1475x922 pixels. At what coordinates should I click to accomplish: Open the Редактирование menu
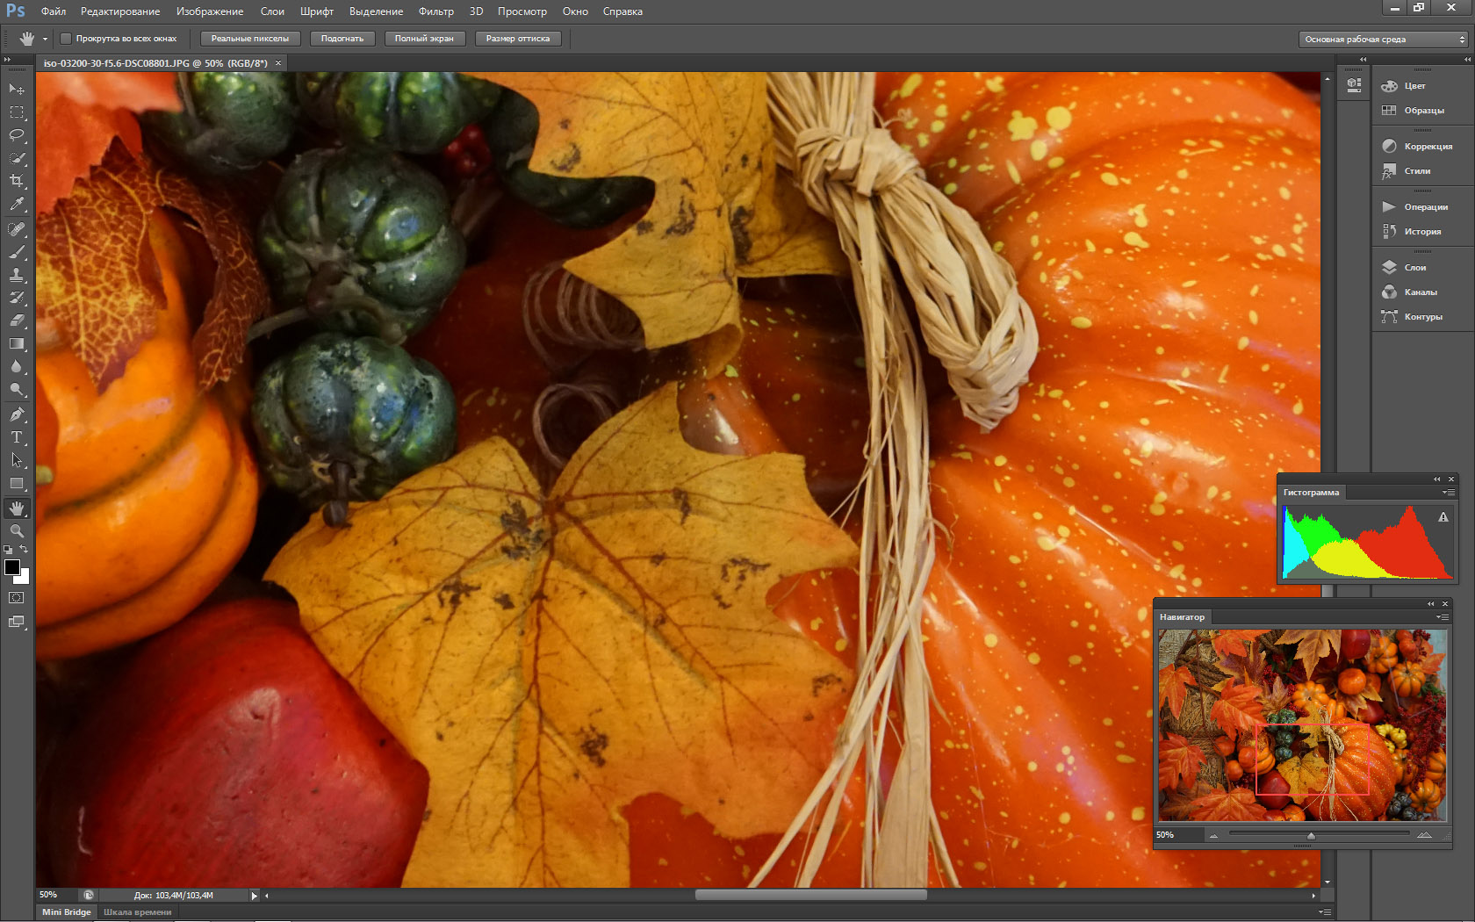pos(120,11)
